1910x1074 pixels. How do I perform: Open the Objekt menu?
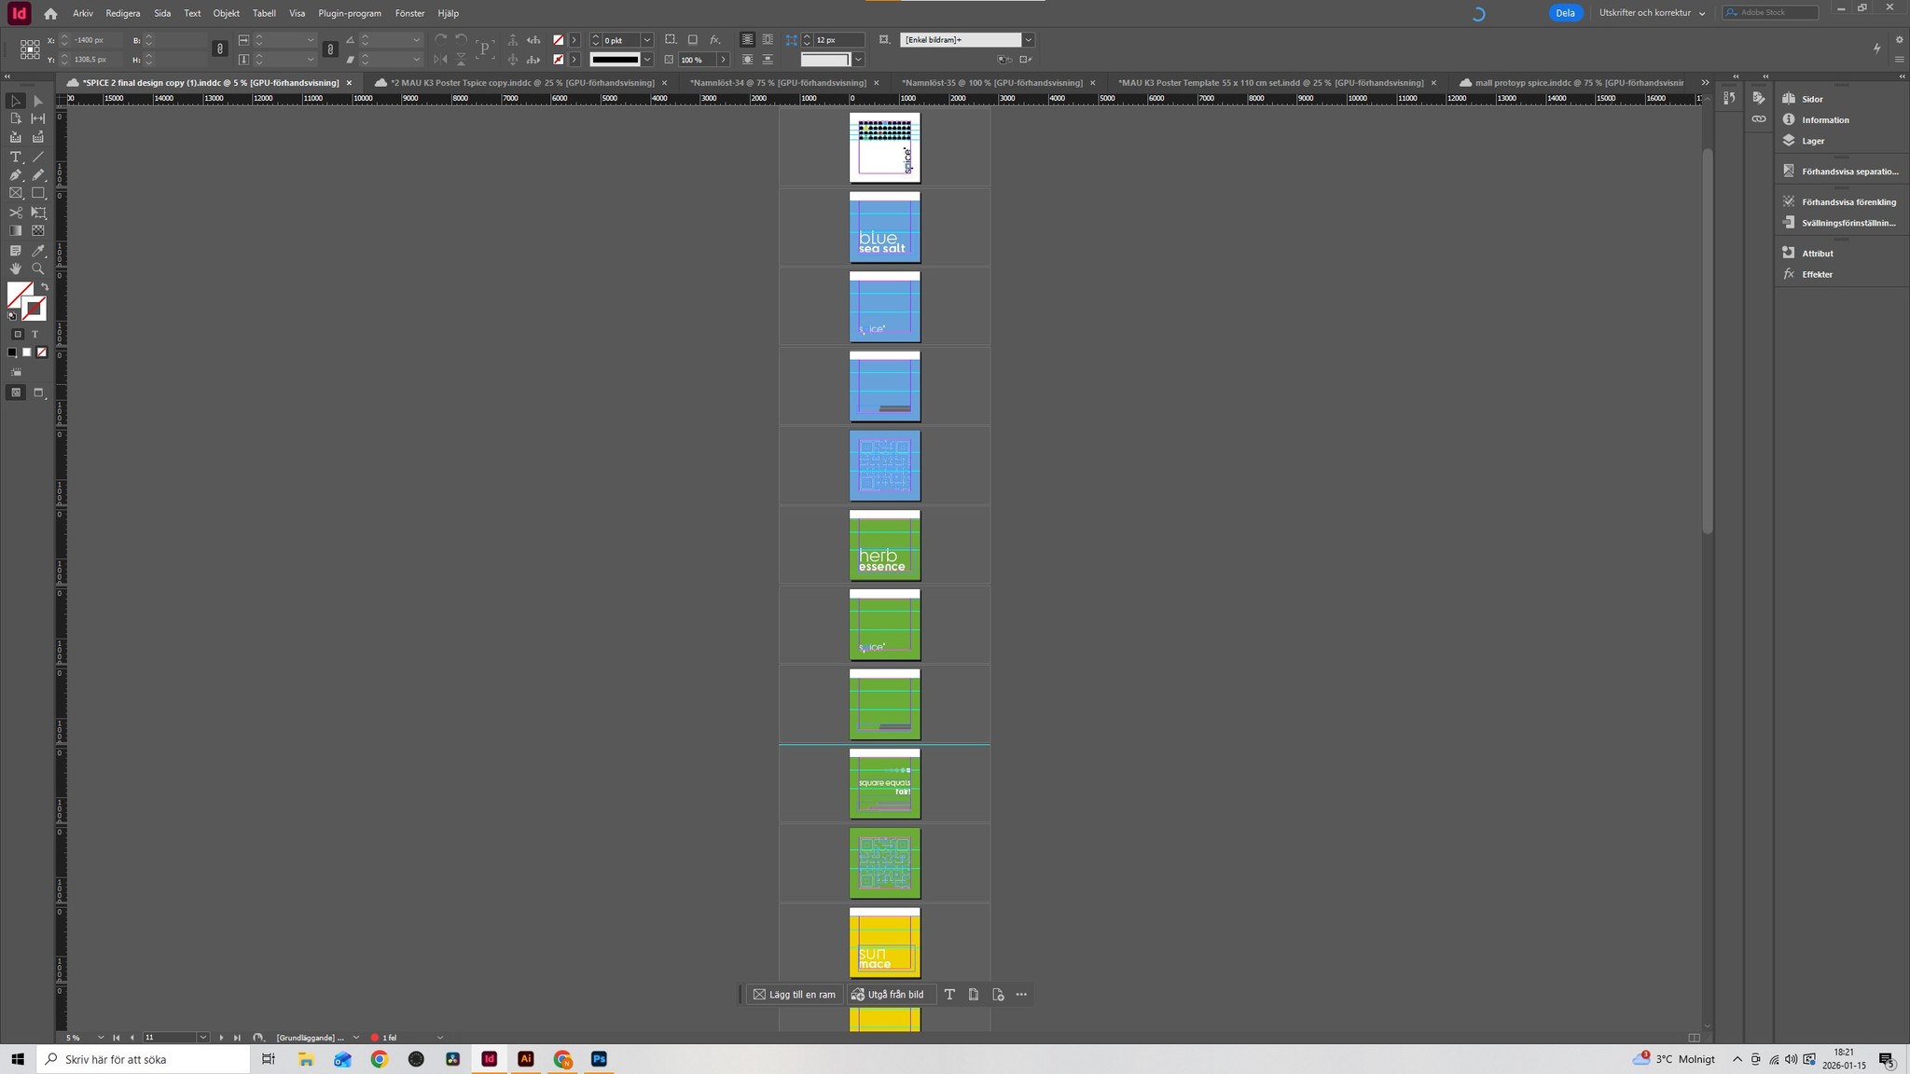pos(226,13)
